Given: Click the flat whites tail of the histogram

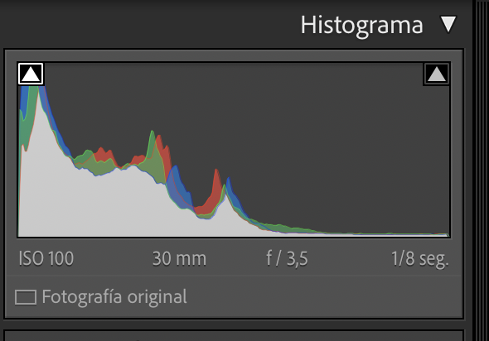Looking at the screenshot, I should coord(375,233).
